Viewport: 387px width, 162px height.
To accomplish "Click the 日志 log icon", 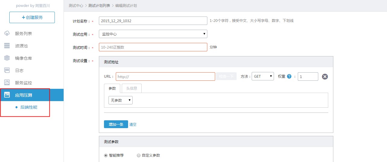I will 7,70.
